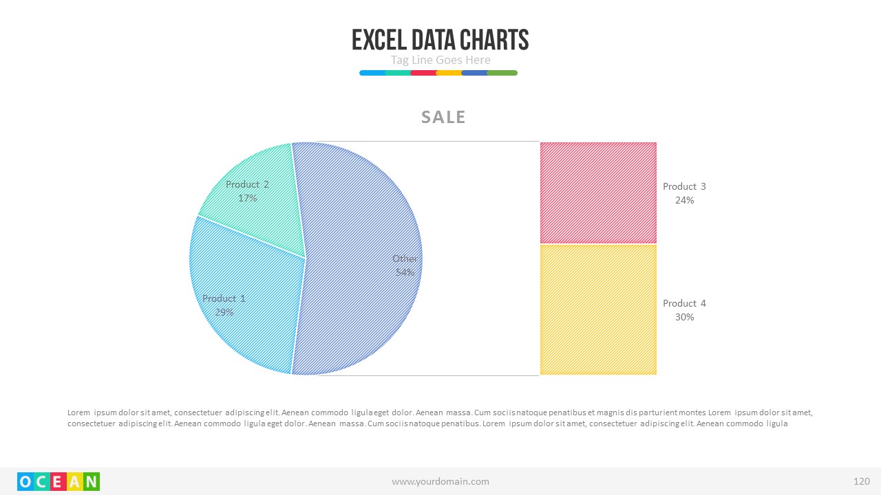This screenshot has height=495, width=881.
Task: Click the blue letter O logo tile
Action: [25, 481]
